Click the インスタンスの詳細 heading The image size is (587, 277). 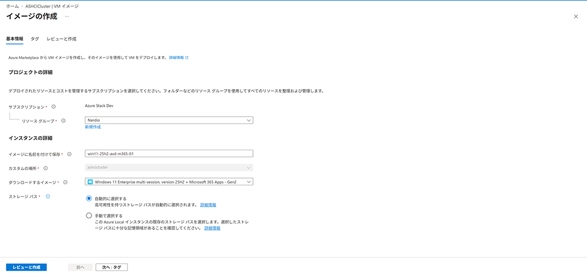tap(31, 138)
